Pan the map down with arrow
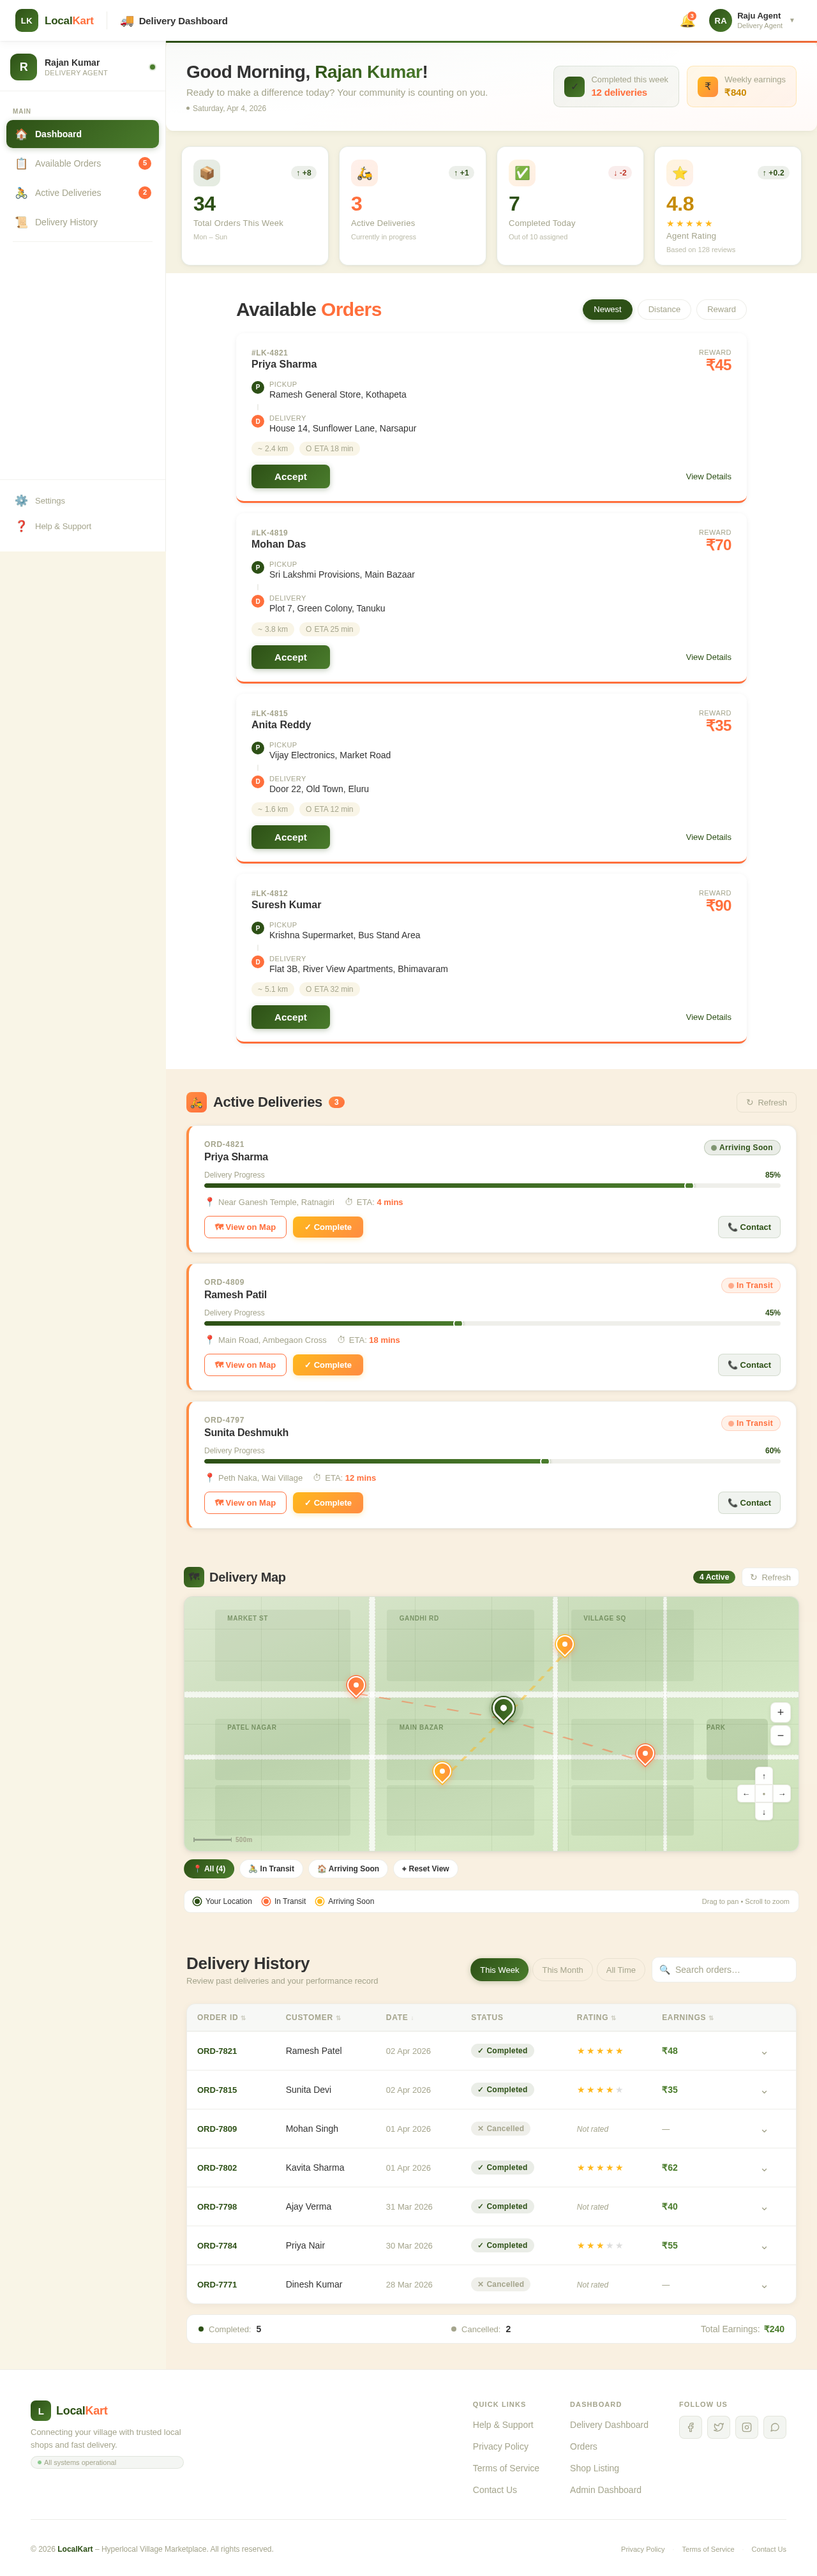Screen dimensions: 817x2576 click(x=764, y=1811)
